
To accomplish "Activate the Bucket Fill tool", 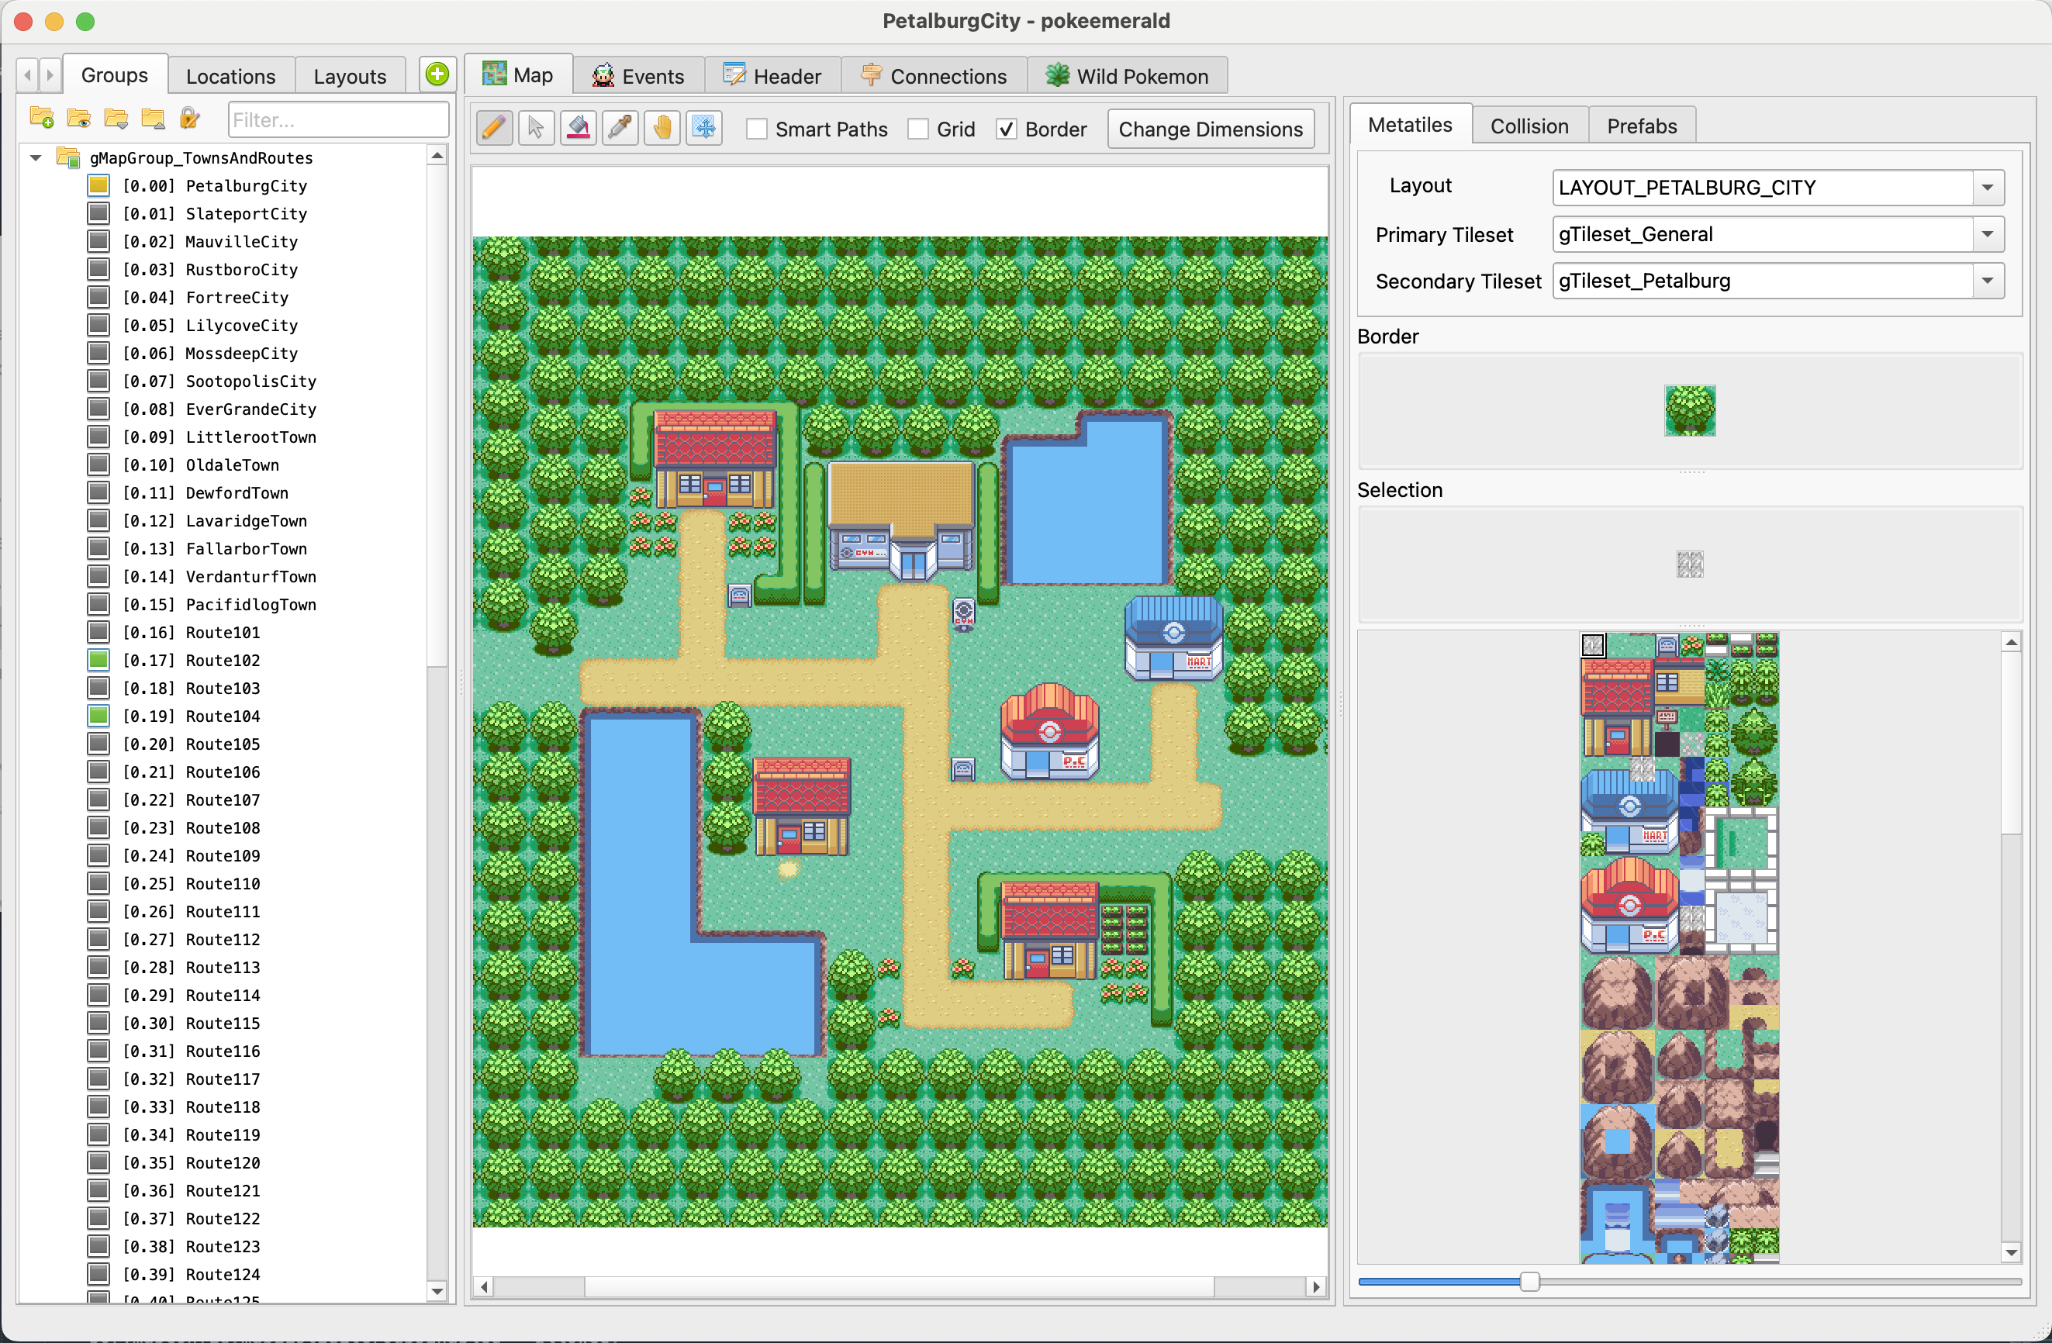I will coord(578,128).
